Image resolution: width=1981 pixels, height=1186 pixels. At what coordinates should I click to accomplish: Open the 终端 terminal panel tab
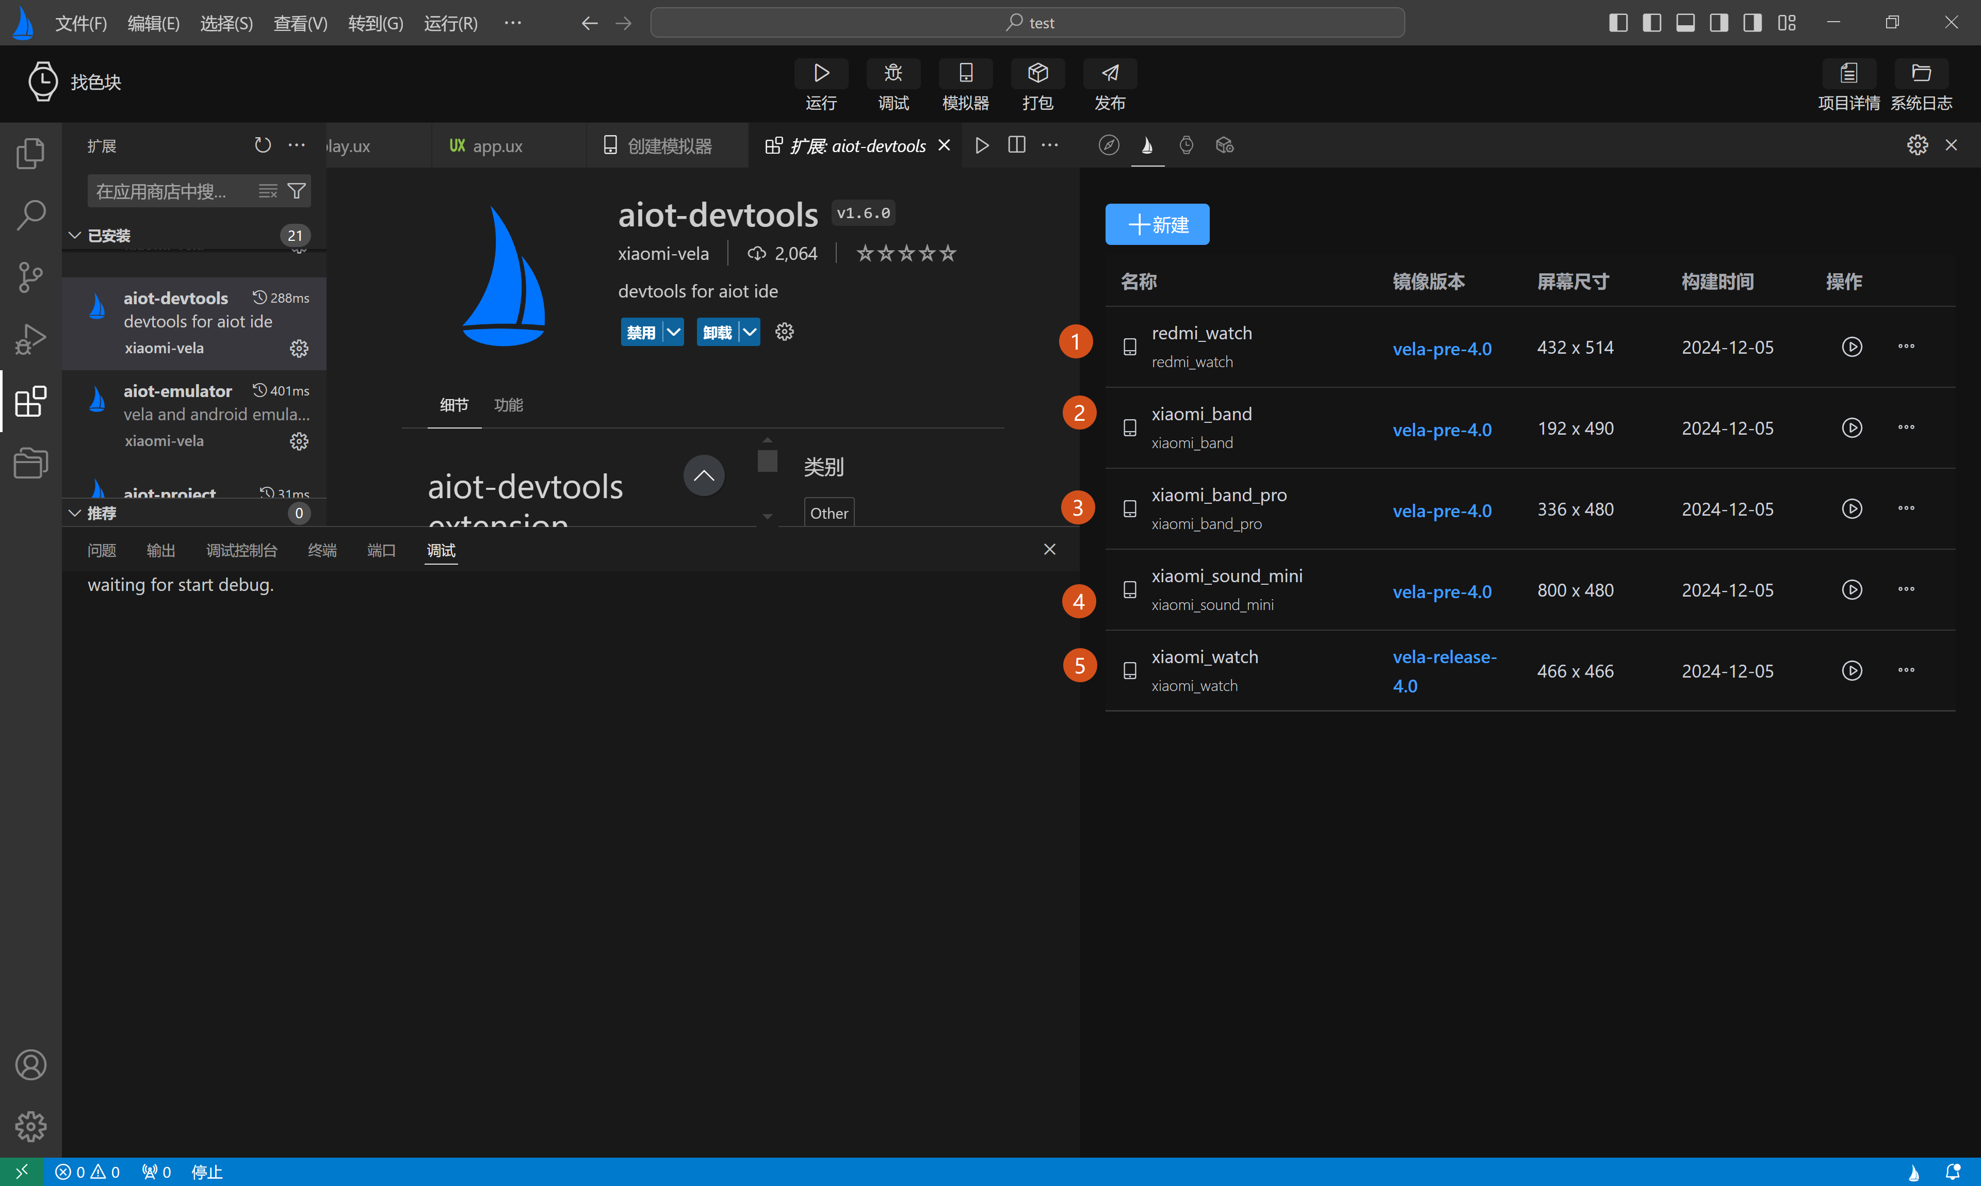click(x=322, y=550)
